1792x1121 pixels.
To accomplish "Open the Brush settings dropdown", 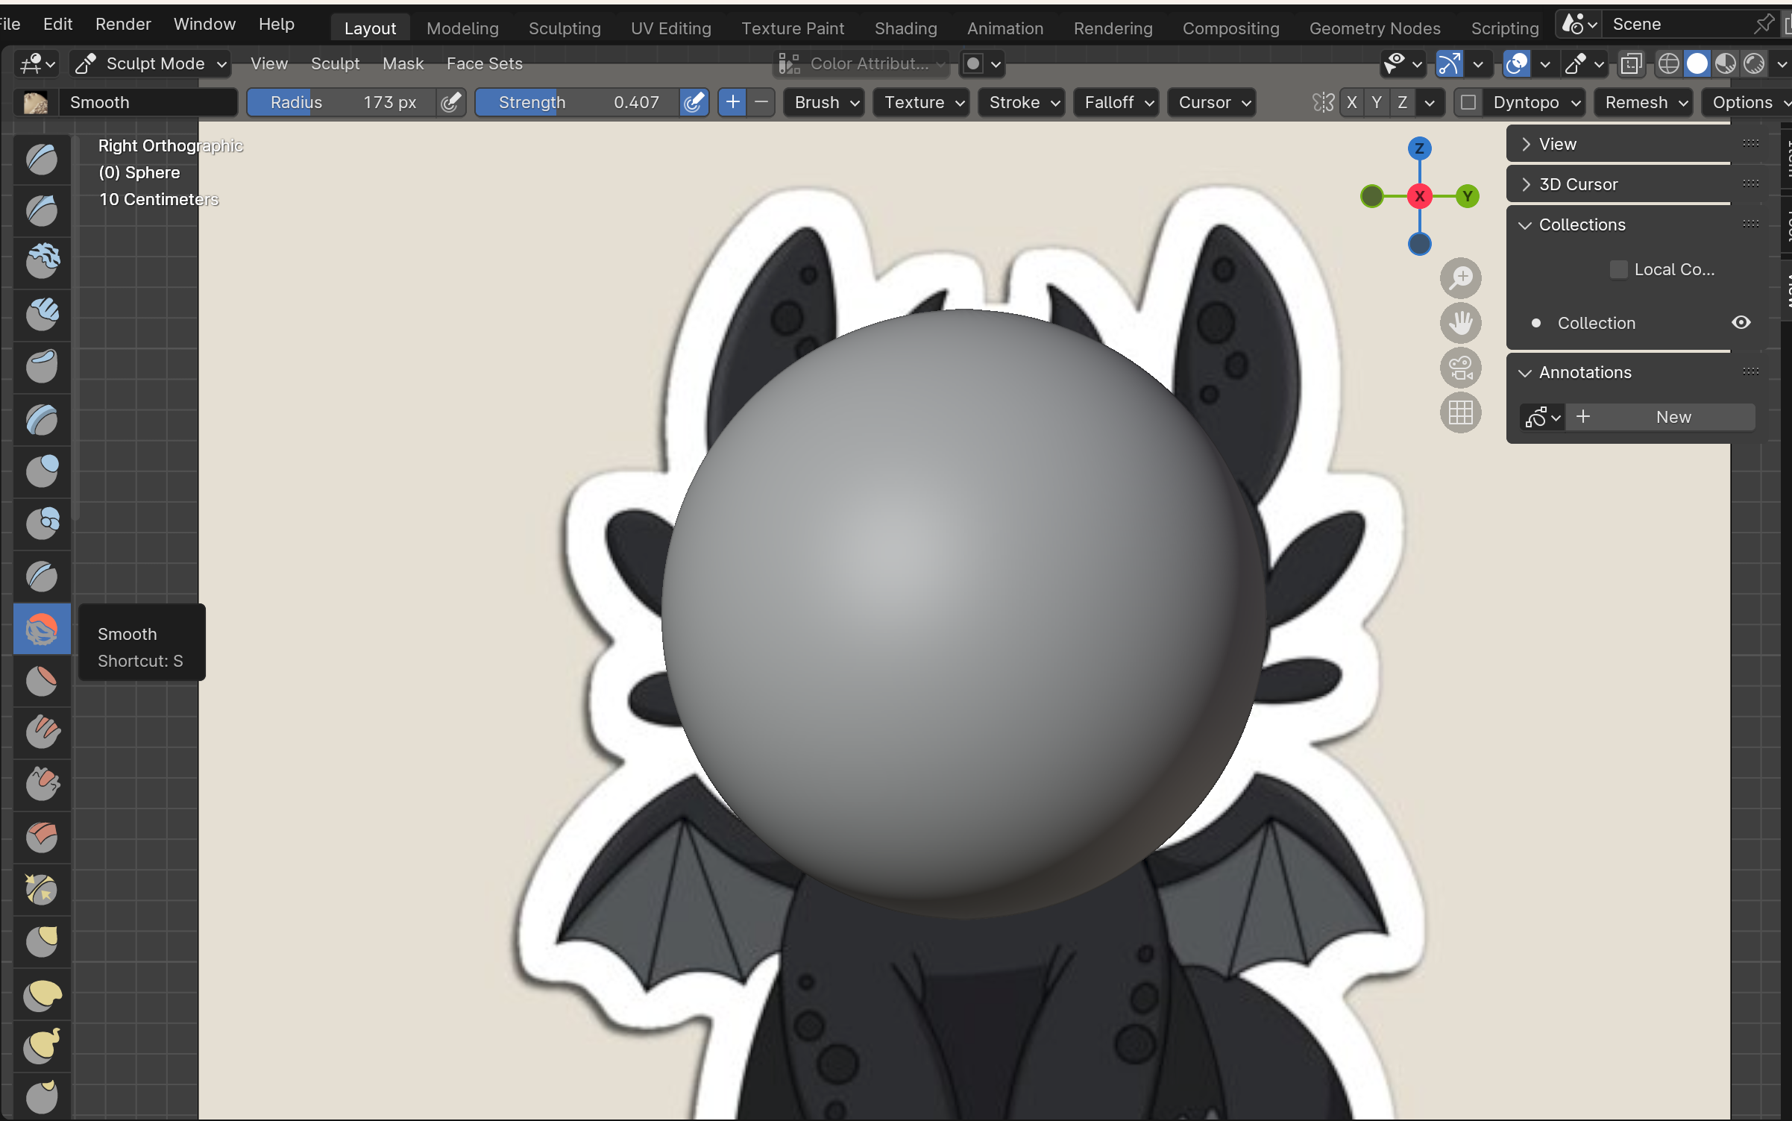I will tap(825, 102).
